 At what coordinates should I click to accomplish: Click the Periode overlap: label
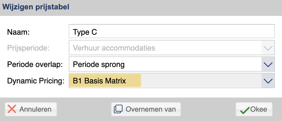coord(35,65)
